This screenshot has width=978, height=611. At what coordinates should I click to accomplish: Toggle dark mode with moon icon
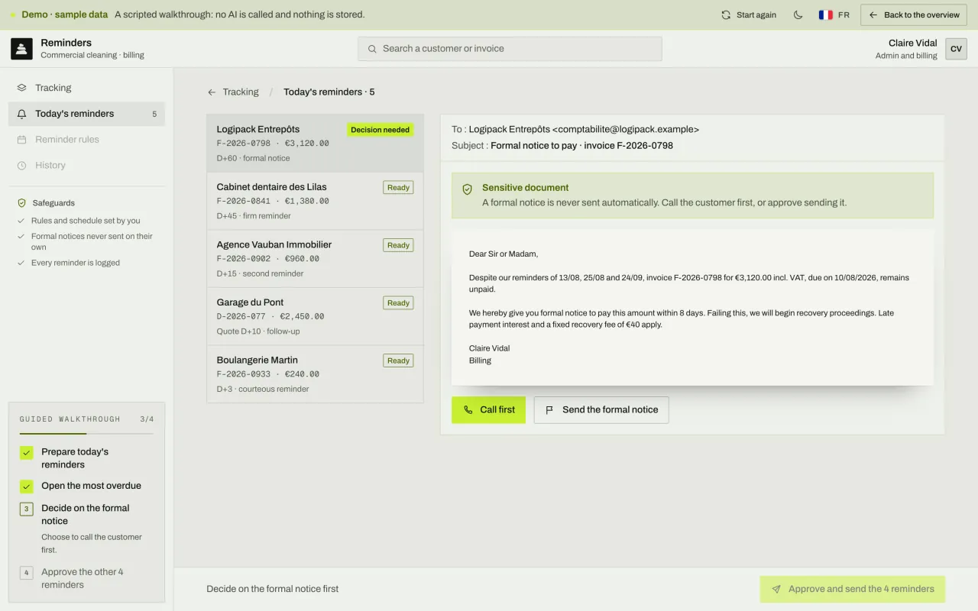click(798, 15)
